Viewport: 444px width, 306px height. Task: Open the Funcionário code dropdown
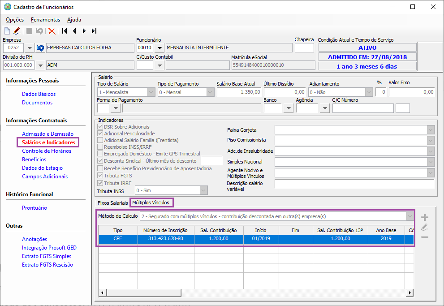(159, 48)
